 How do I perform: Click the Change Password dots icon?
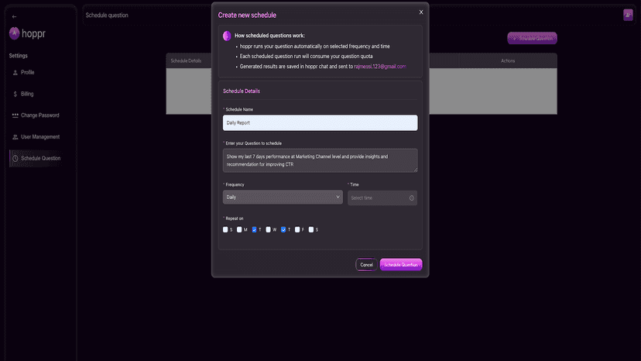point(15,115)
